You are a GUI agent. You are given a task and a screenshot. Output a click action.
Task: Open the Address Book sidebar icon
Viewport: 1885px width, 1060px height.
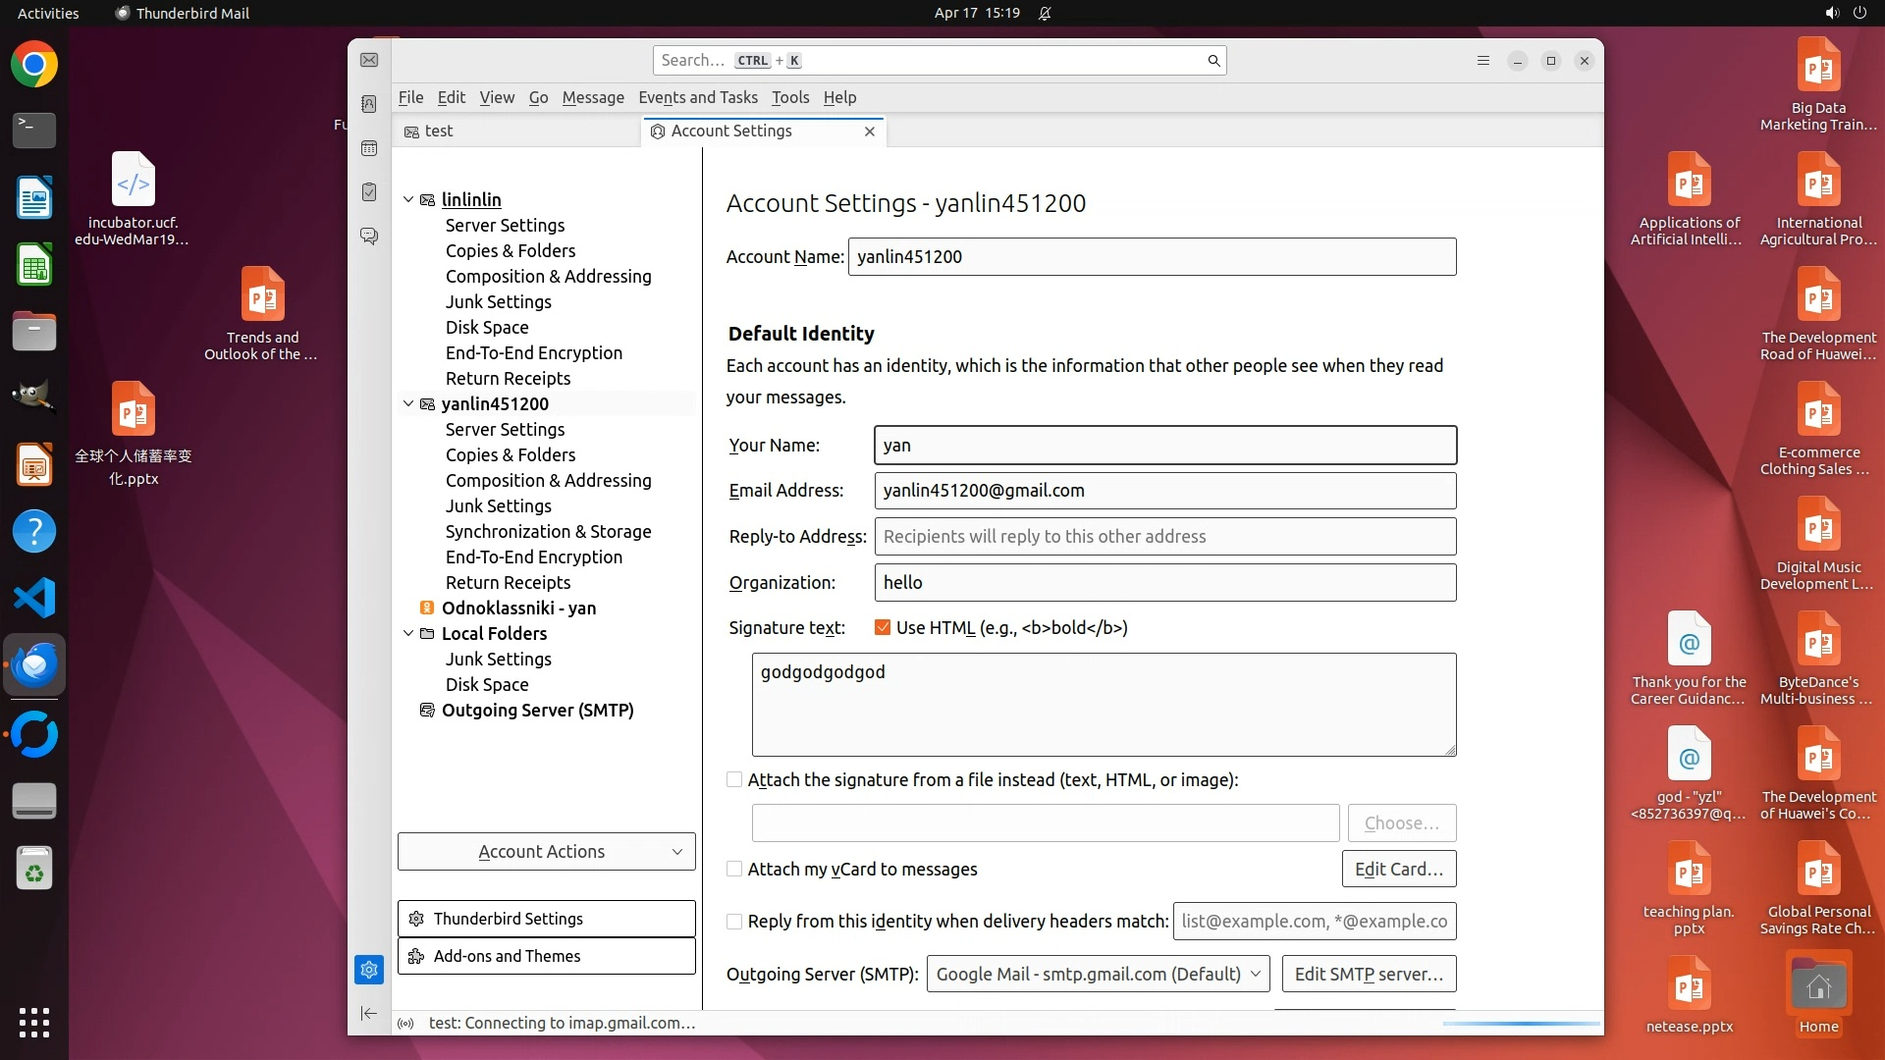[x=369, y=104]
